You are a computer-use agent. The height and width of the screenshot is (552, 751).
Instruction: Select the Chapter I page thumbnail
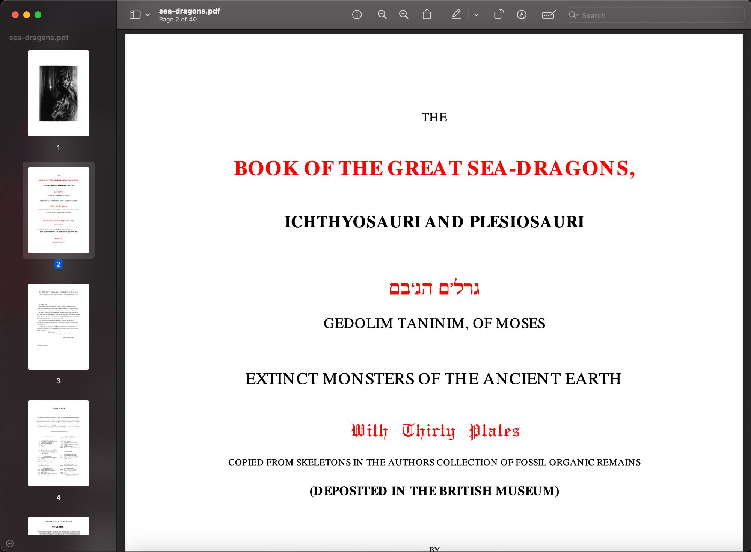pos(59,526)
